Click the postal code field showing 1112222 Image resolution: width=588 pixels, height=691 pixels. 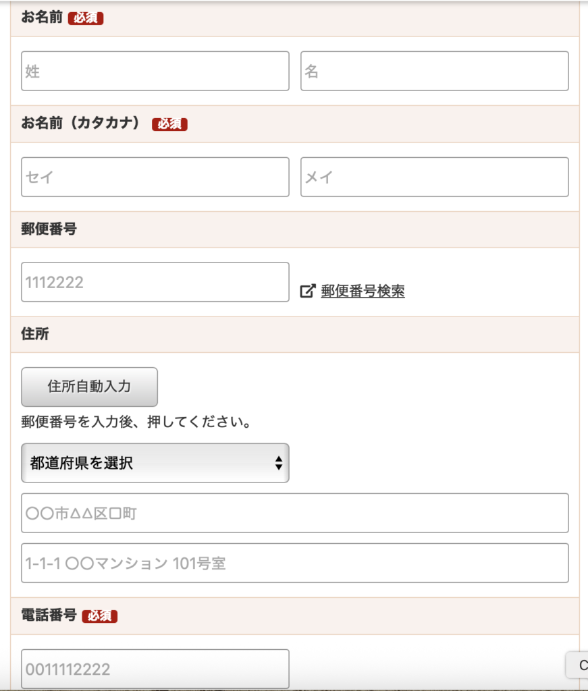click(155, 282)
